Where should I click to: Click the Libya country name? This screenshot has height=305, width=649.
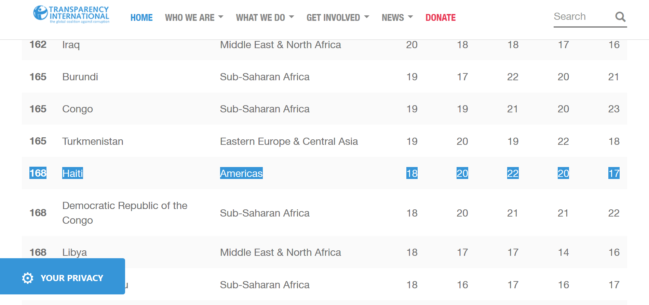pyautogui.click(x=74, y=252)
